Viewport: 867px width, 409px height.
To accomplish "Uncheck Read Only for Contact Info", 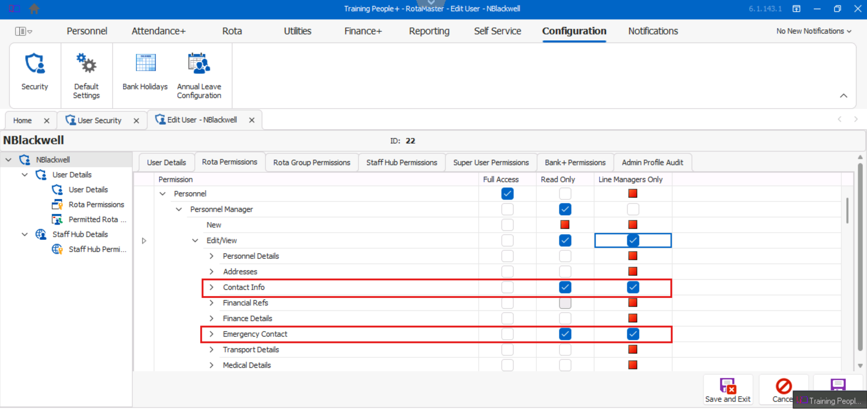I will click(x=565, y=287).
